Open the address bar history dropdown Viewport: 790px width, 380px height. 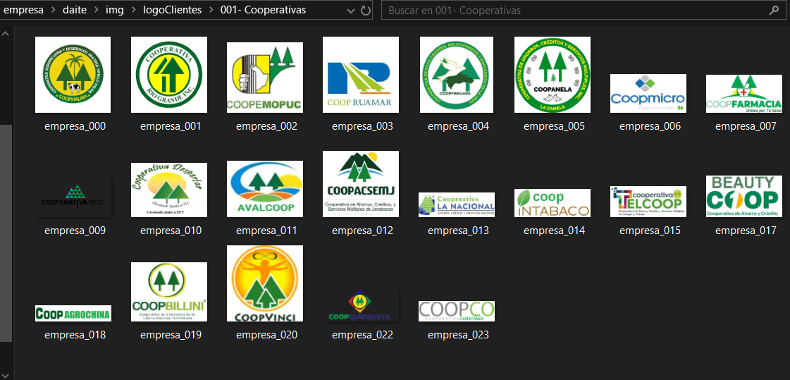[x=351, y=11]
